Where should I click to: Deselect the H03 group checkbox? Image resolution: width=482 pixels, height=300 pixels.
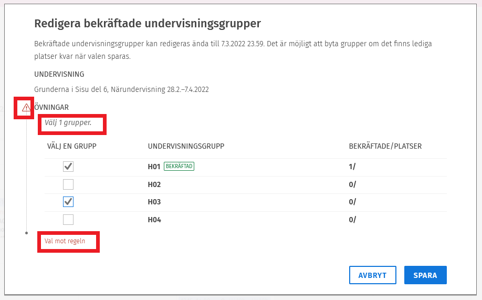point(68,202)
